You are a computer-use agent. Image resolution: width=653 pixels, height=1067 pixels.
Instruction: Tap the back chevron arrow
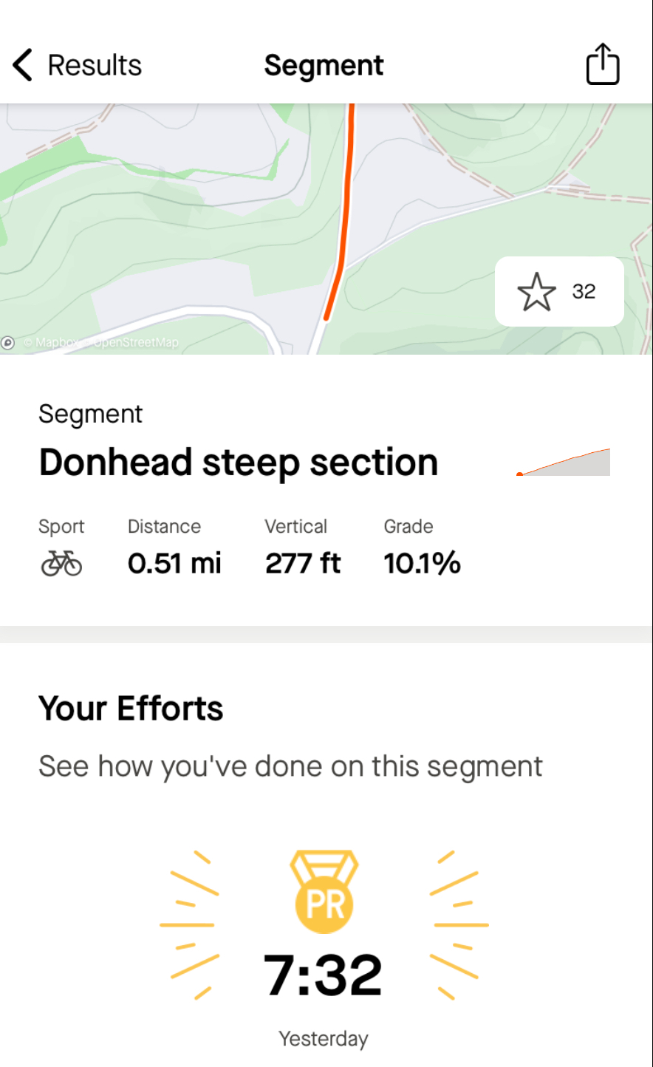pyautogui.click(x=23, y=65)
